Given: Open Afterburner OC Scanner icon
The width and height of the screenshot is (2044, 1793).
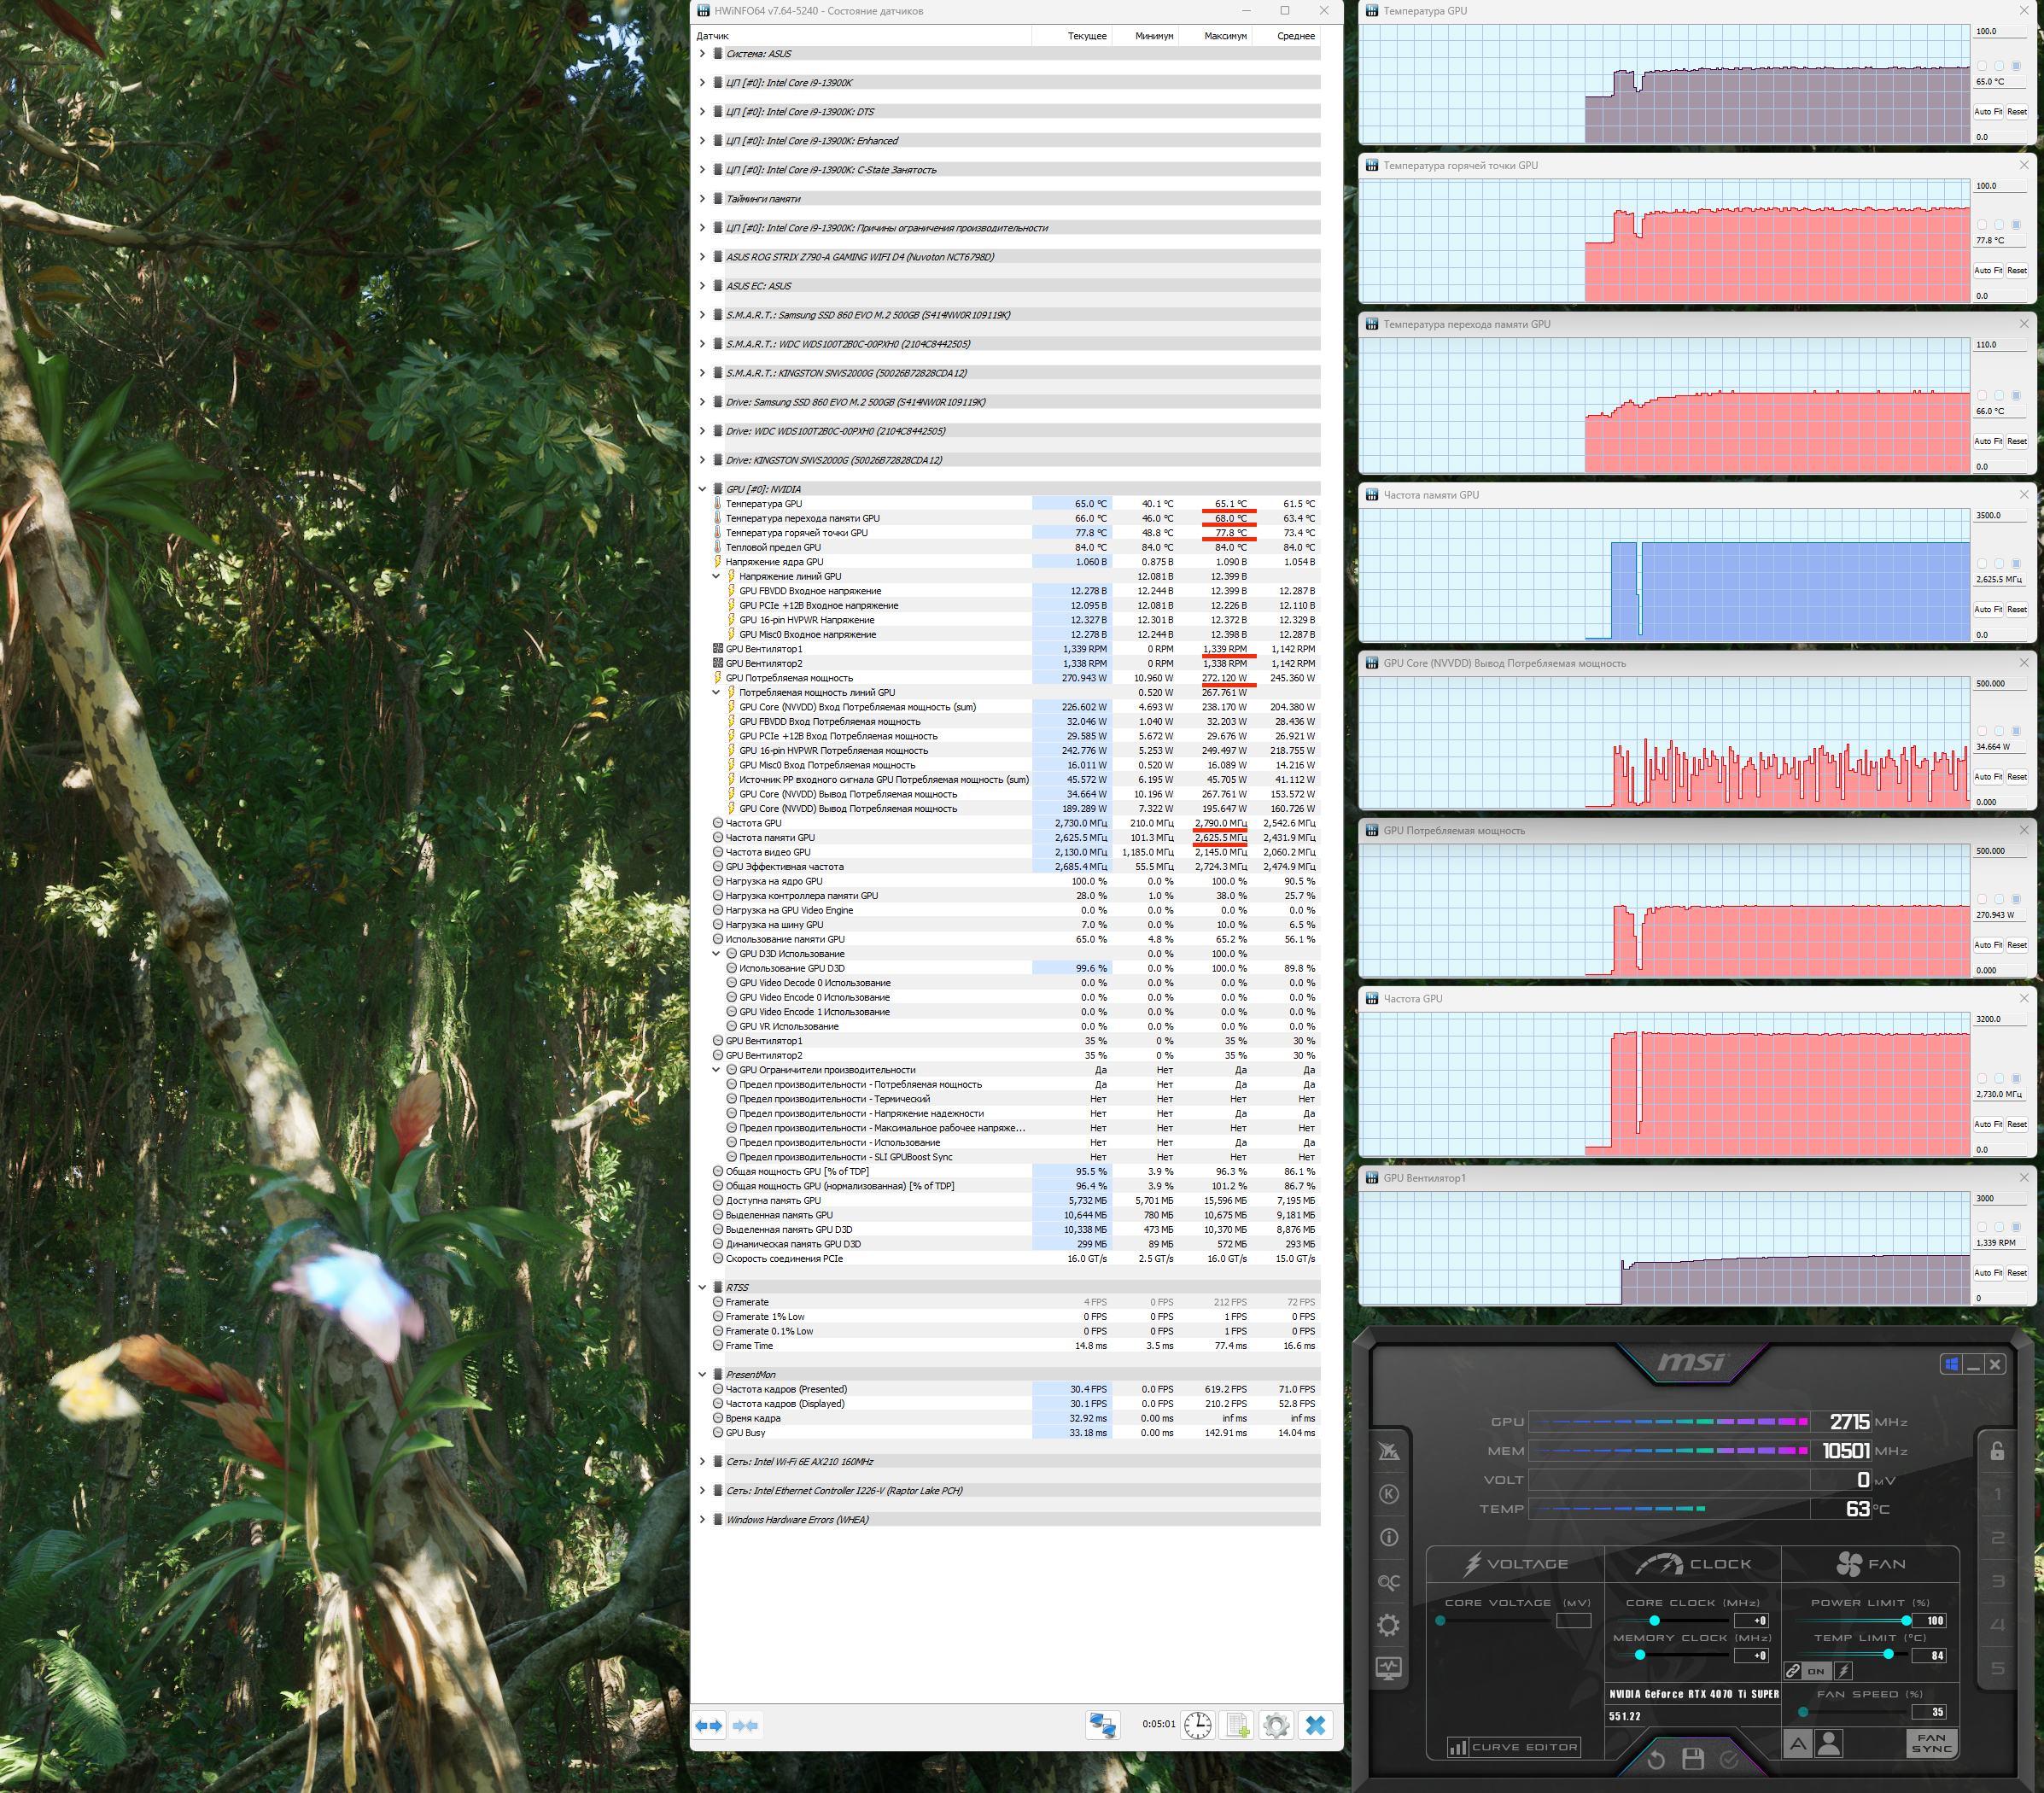Looking at the screenshot, I should tap(1388, 1582).
